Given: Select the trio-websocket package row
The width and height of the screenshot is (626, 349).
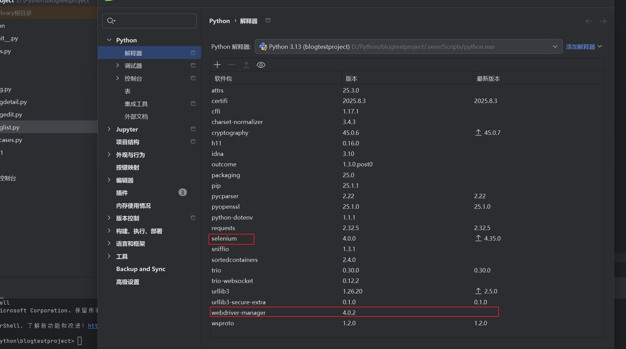Looking at the screenshot, I should [407, 281].
